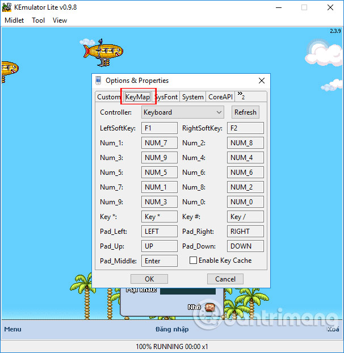Click the 100% RUNNING status bar text

(x=172, y=346)
